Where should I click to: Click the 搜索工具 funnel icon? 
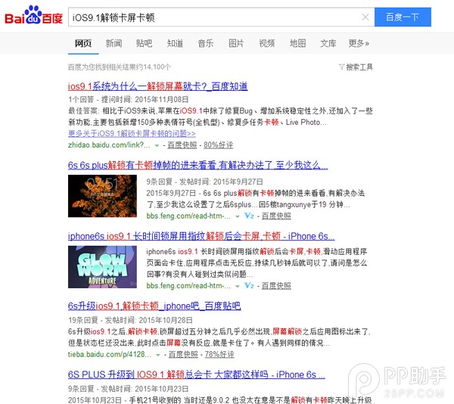pyautogui.click(x=342, y=67)
